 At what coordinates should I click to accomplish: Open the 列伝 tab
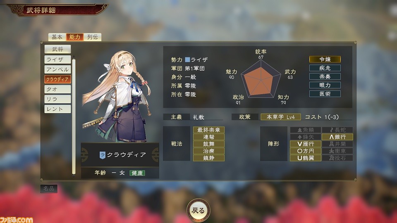coord(93,37)
